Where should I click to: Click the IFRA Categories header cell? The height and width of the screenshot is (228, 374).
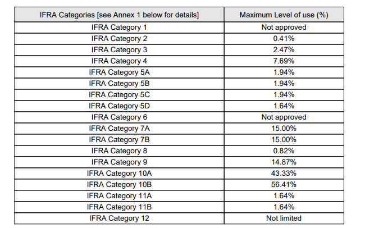point(118,14)
